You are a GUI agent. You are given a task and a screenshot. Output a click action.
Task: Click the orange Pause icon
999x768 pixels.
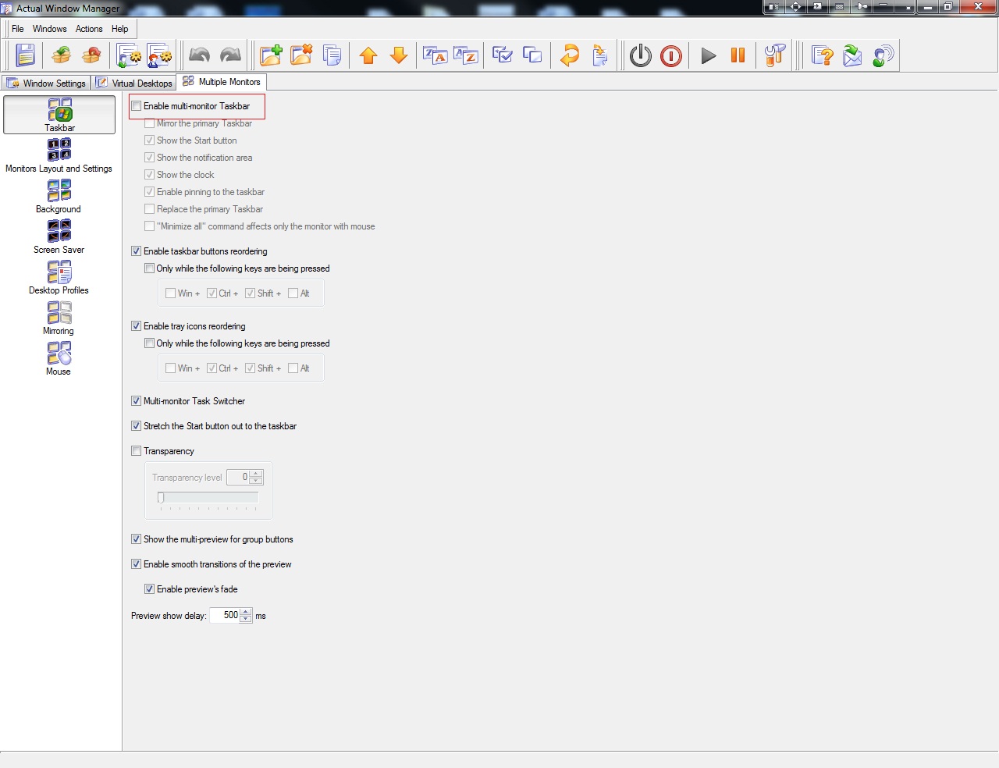point(738,55)
